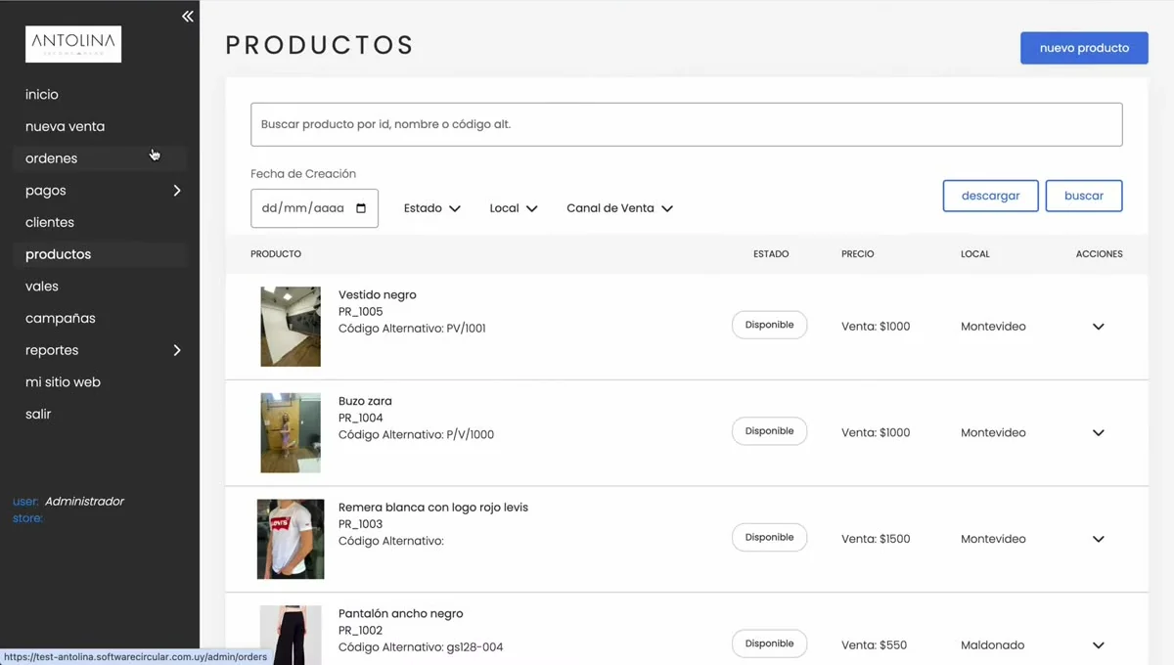
Task: Open the Local filter dropdown
Action: tap(514, 208)
